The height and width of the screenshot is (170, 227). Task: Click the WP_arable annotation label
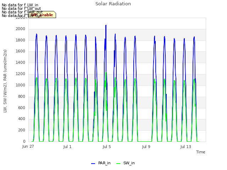42,15
